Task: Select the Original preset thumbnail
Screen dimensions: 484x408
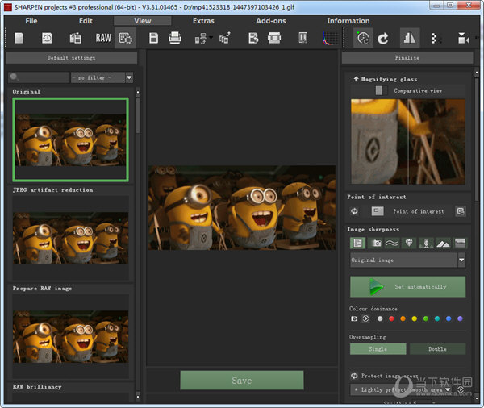Action: [x=71, y=139]
